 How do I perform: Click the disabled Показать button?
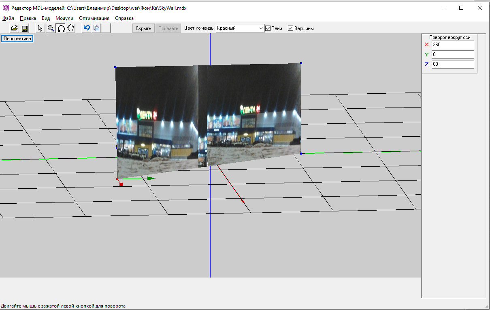tap(168, 28)
